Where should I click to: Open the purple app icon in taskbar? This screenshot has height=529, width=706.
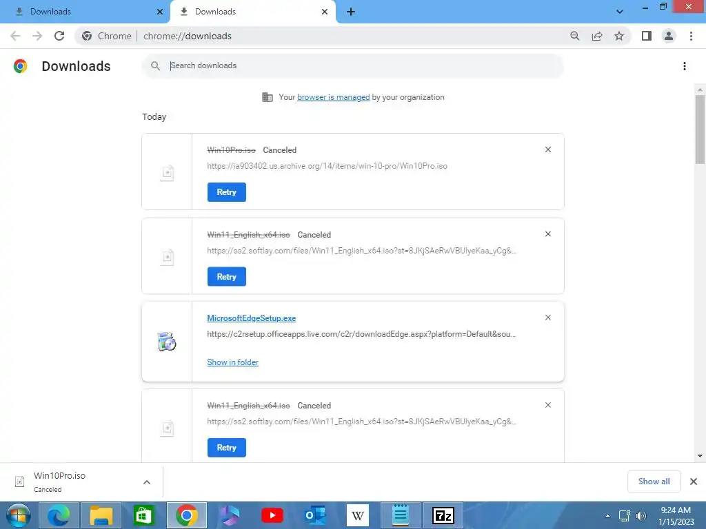tap(230, 515)
